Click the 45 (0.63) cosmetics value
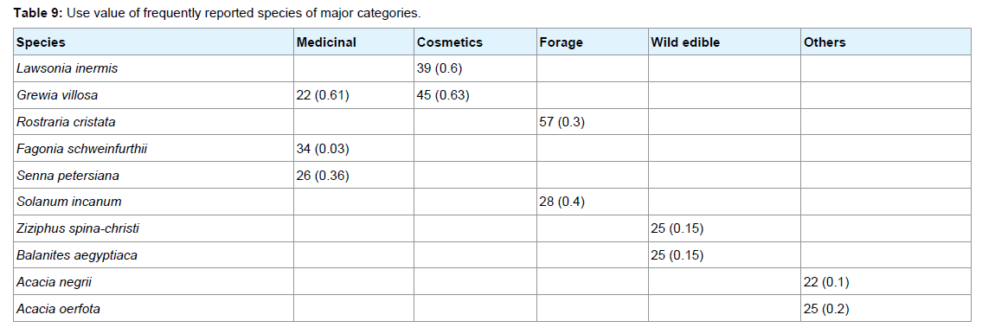The height and width of the screenshot is (334, 982). 443,95
